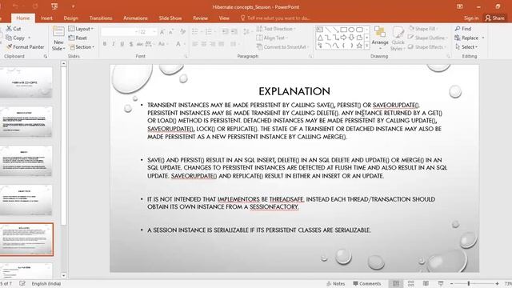Viewport: 512px width, 288px height.
Task: Click the Find button
Action: pyautogui.click(x=463, y=29)
